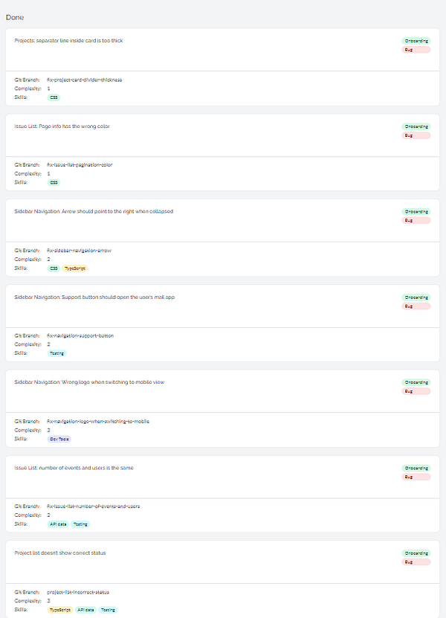Screen dimensions: 446x618
Task: Open the 'Arrow should point to the right' issue
Action: click(94, 212)
